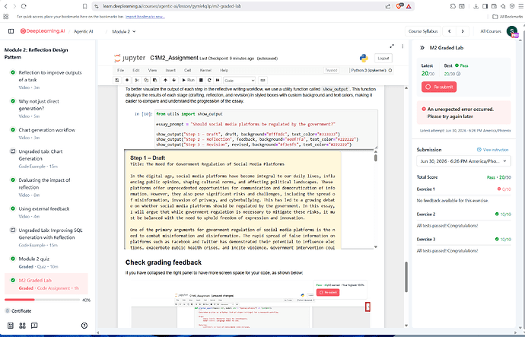Open 'Evaluating the impact of reflection' lesson
This screenshot has width=525, height=337.
pos(46,187)
